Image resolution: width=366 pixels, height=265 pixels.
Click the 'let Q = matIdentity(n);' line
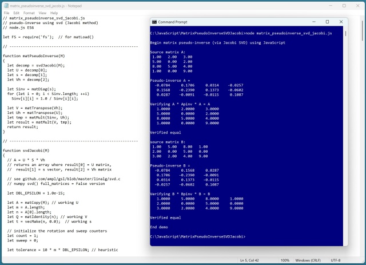(x=47, y=217)
